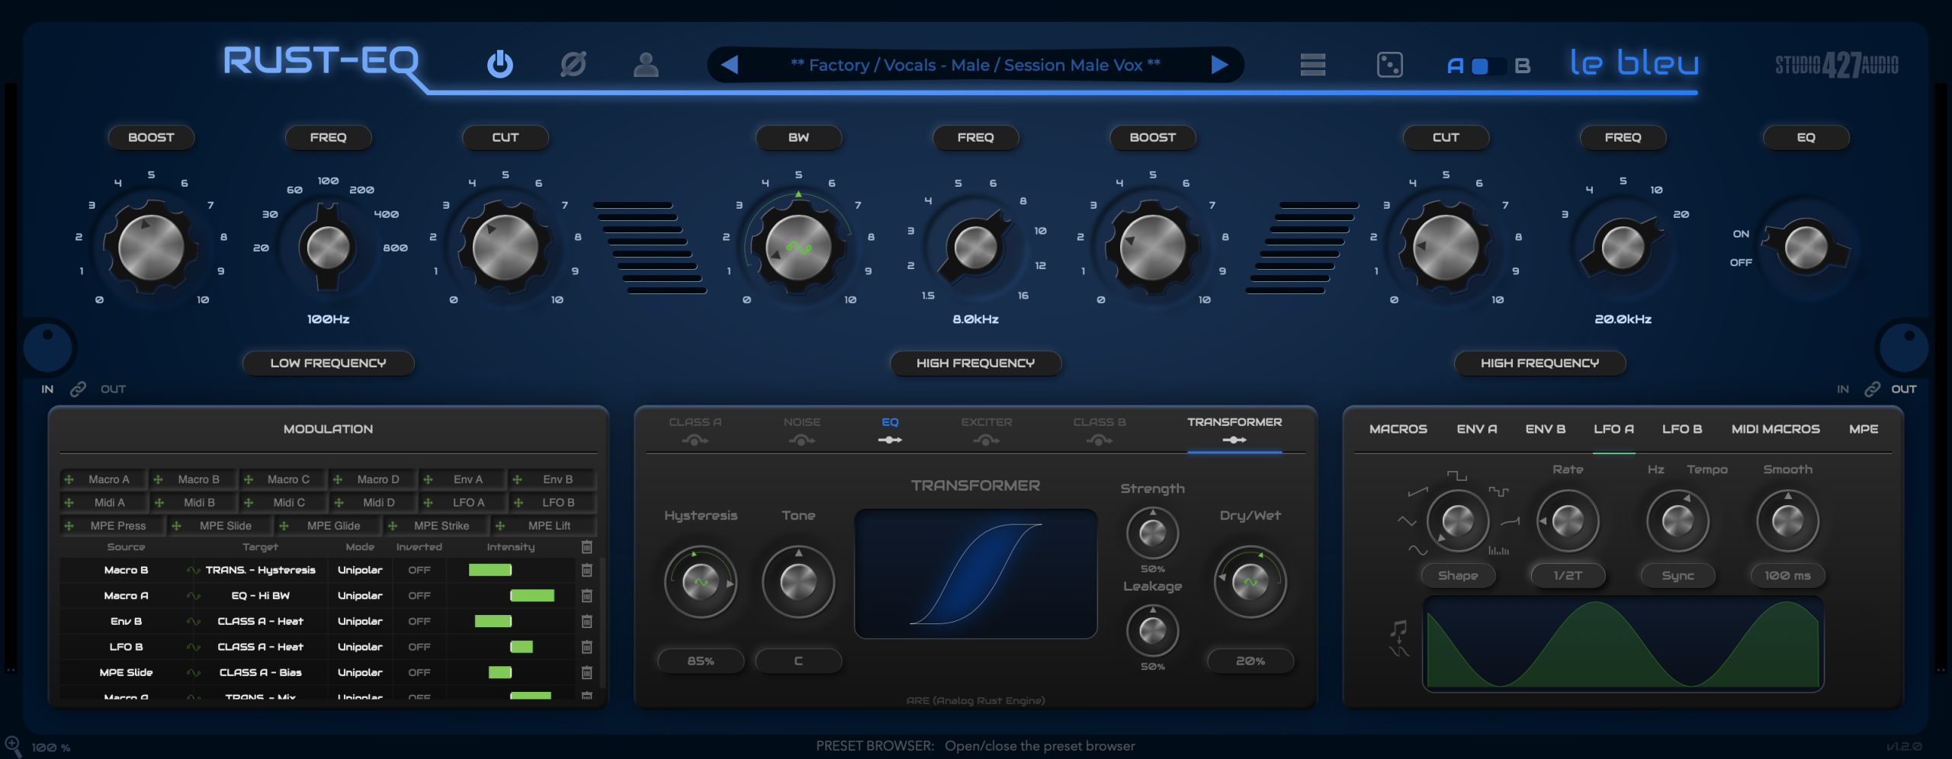1952x759 pixels.
Task: Switch to the MACROS tab
Action: click(1398, 429)
